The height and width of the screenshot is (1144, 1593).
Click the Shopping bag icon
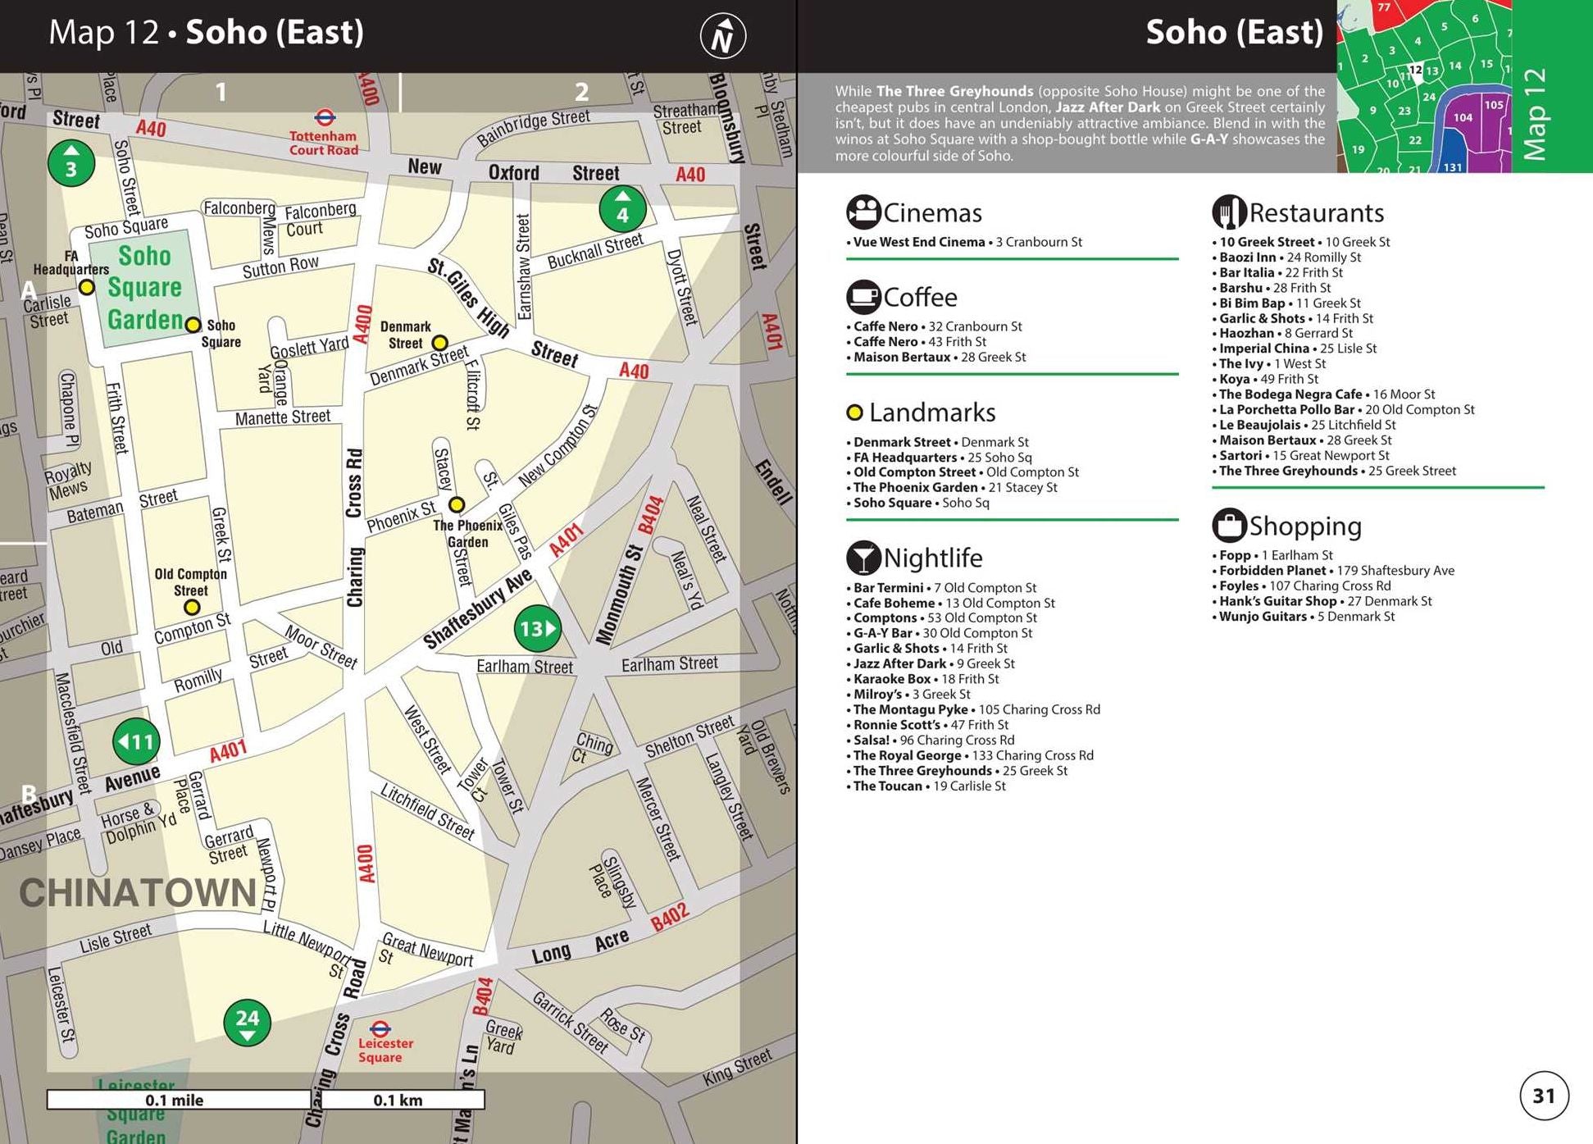coord(1229,525)
